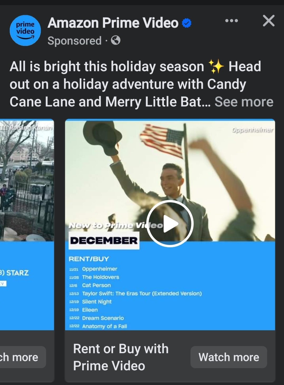Open the Amazon Prime Video page name
This screenshot has height=385, width=284.
[x=113, y=23]
